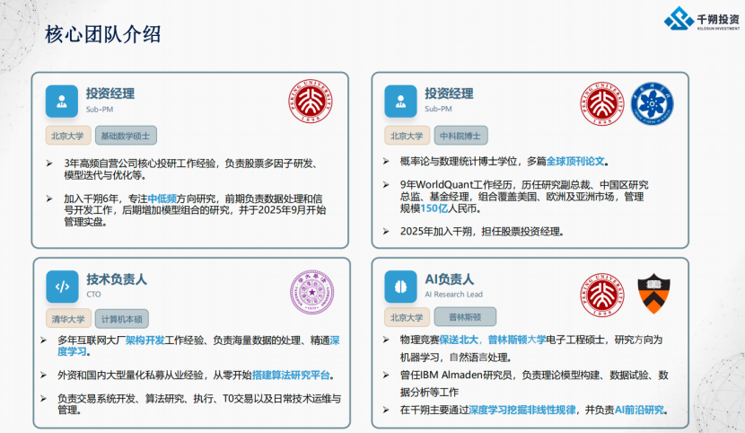
Task: Select 北京大学 tag beside 基础数学硕士
Action: (x=68, y=136)
